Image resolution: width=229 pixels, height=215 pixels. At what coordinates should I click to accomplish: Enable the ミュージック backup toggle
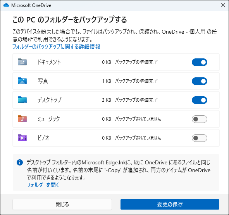pyautogui.click(x=199, y=119)
